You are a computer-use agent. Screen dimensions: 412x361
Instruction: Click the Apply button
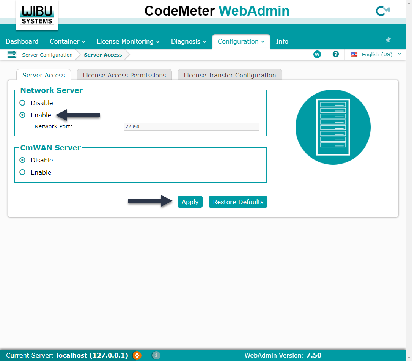pos(190,202)
